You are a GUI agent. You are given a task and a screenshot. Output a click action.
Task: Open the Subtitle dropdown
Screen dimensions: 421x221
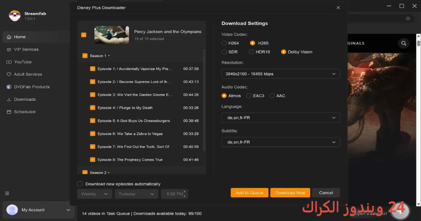280,142
